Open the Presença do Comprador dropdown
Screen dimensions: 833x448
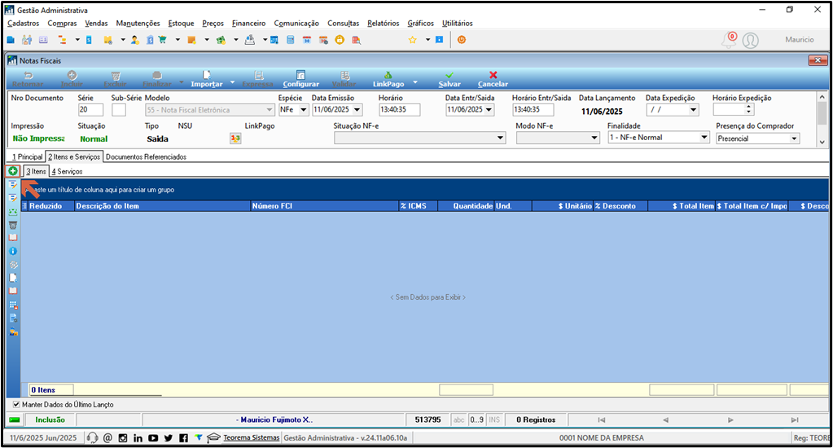click(x=794, y=138)
